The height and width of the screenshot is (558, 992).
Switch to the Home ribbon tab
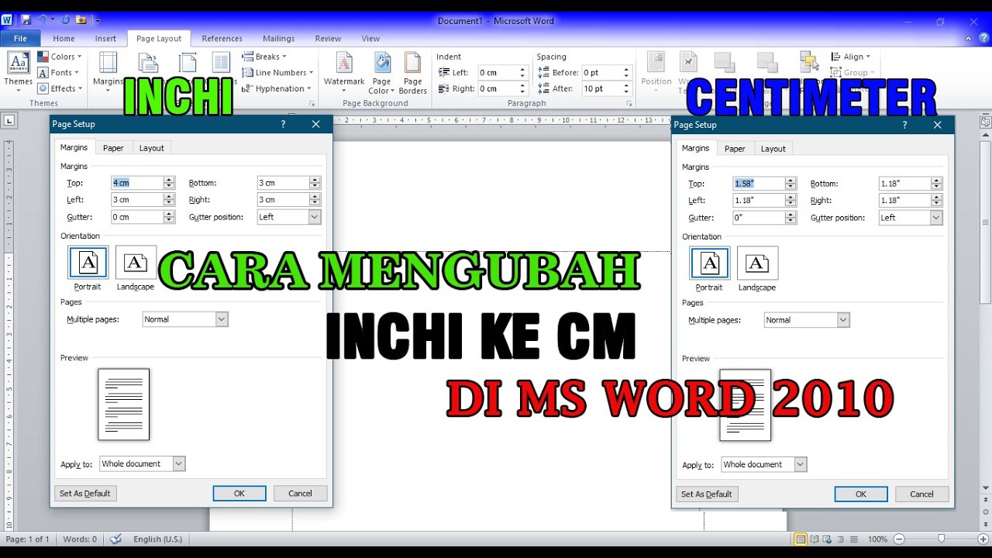coord(64,39)
